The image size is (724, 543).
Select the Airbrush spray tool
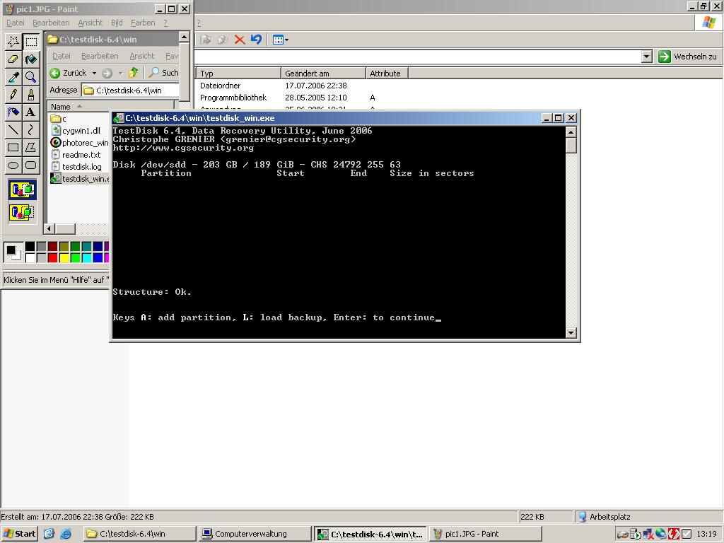(x=13, y=112)
